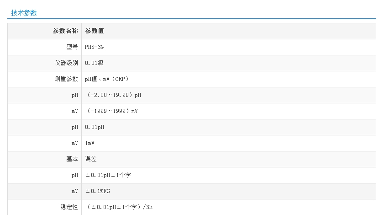Click the 技术参数 section heading

click(24, 13)
